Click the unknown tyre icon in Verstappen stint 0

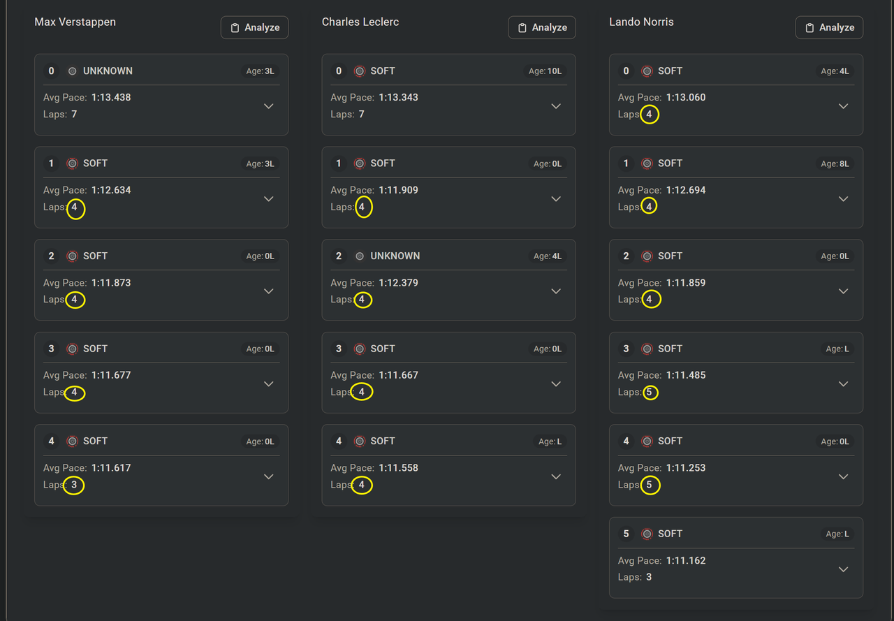click(x=72, y=71)
